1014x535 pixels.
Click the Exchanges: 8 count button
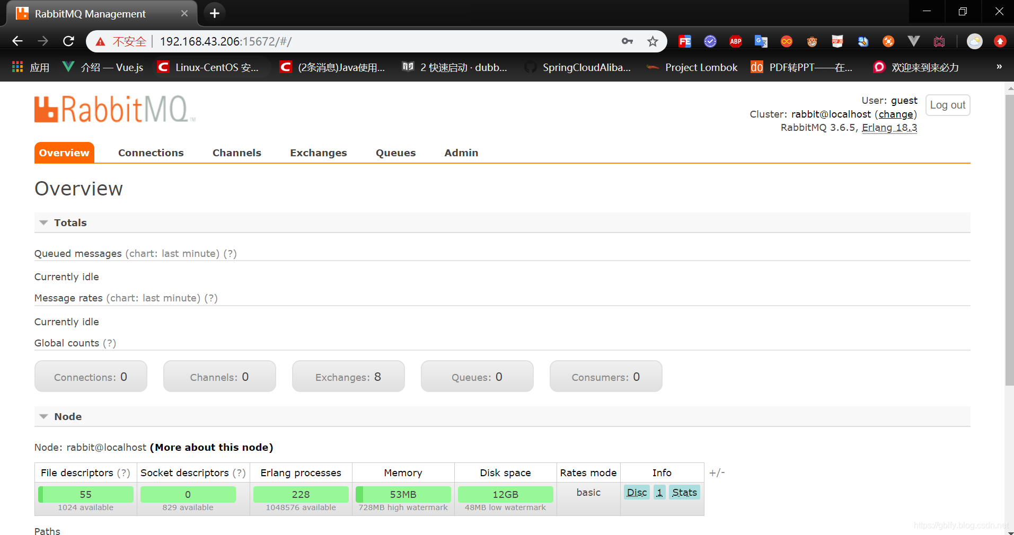point(348,376)
